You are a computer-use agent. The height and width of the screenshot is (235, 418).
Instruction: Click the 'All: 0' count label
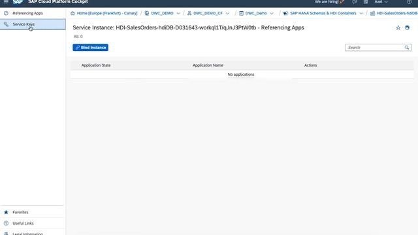[x=78, y=37]
